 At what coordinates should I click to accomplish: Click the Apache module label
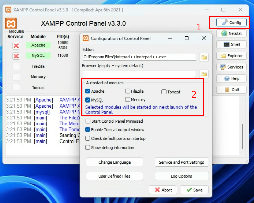38,45
